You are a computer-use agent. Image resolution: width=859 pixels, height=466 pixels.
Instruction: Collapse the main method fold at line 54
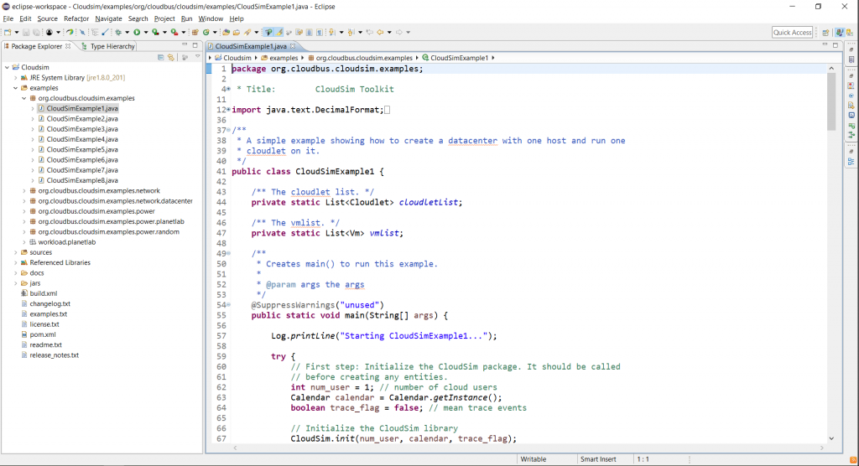click(x=228, y=305)
